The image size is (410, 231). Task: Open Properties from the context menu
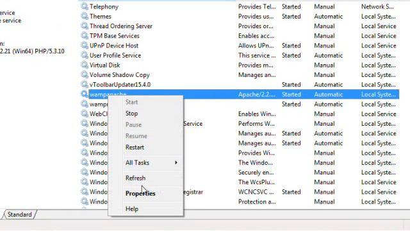140,194
